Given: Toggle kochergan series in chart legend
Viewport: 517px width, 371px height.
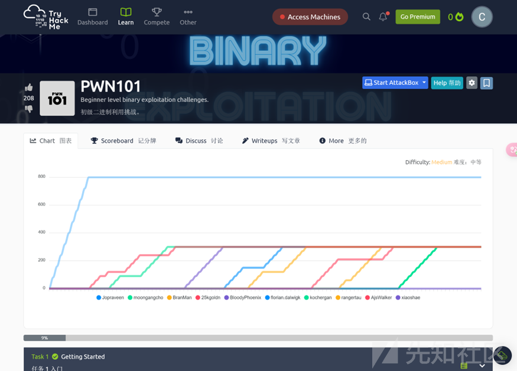Looking at the screenshot, I should (318, 298).
